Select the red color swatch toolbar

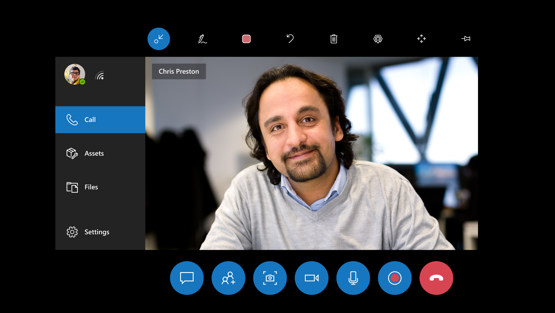(x=246, y=38)
